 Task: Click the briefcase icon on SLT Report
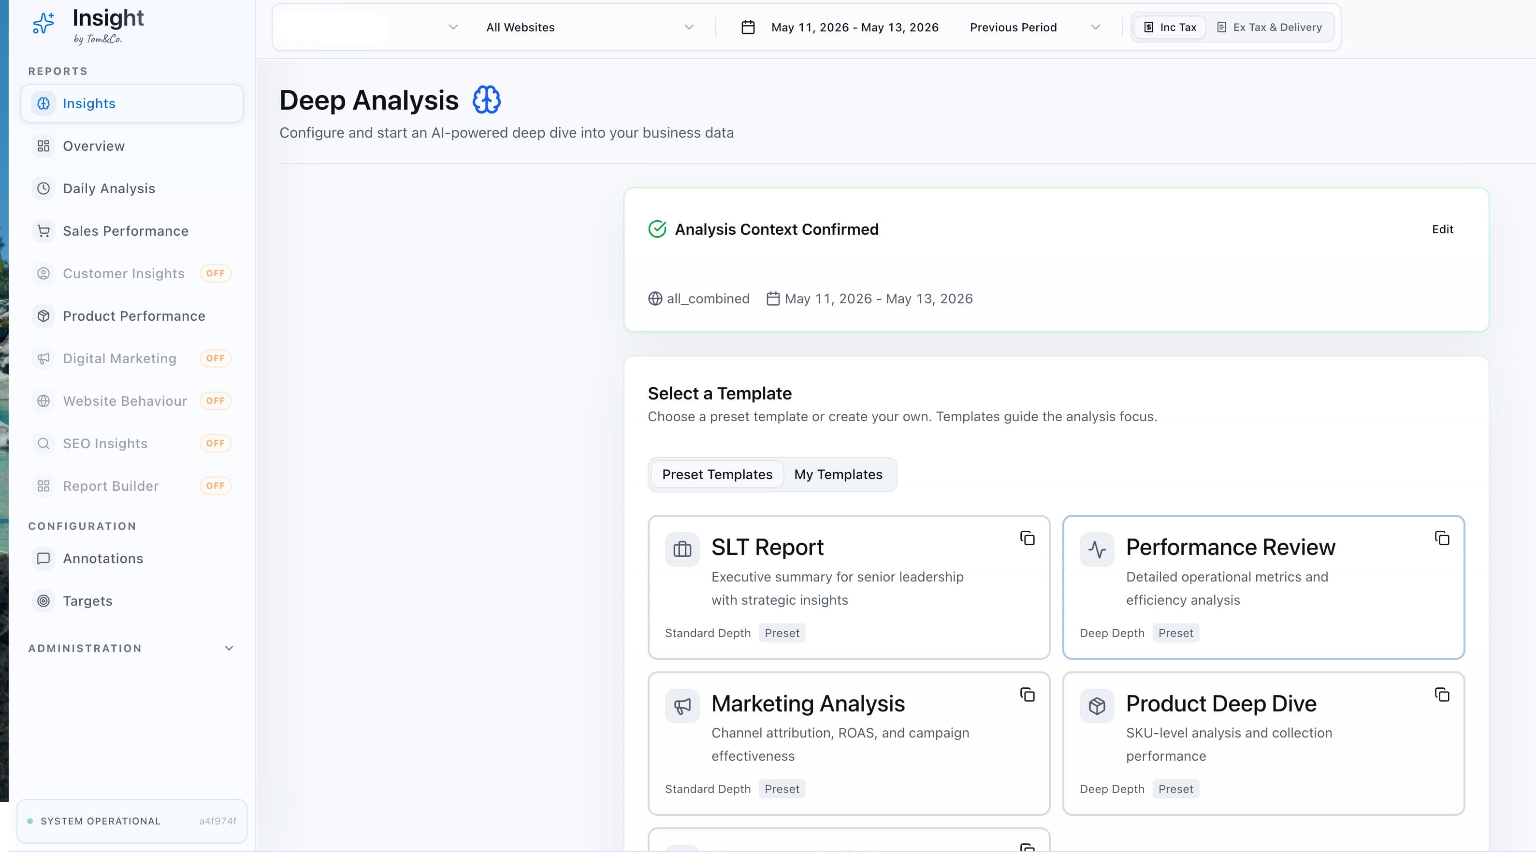pyautogui.click(x=682, y=549)
